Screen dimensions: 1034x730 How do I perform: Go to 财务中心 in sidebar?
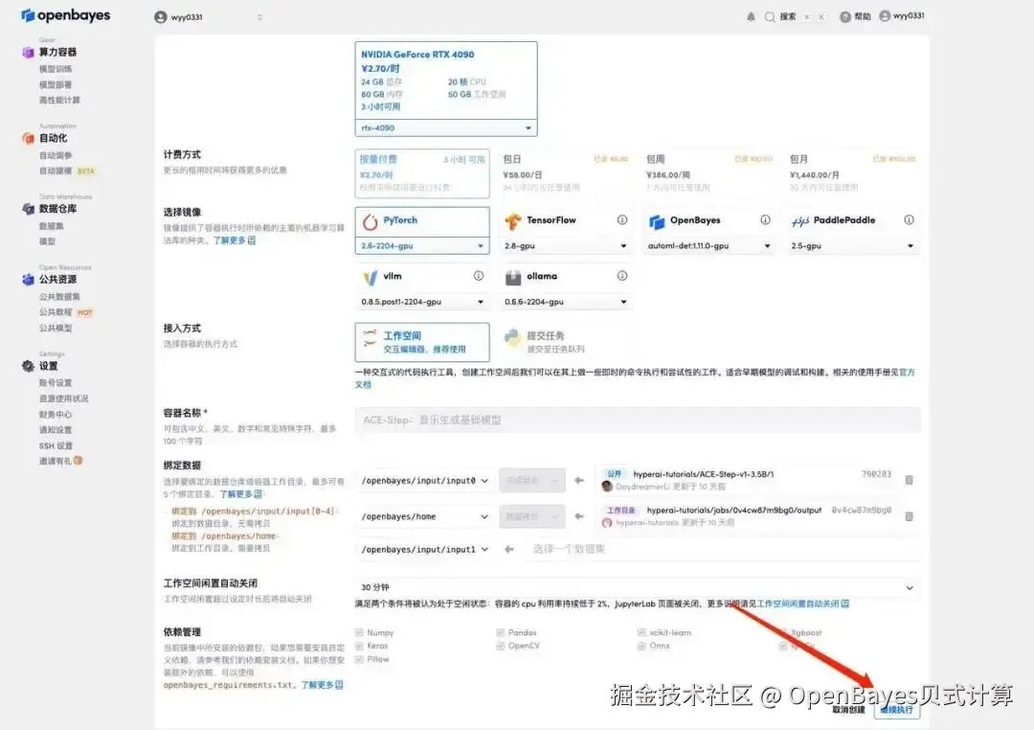56,415
